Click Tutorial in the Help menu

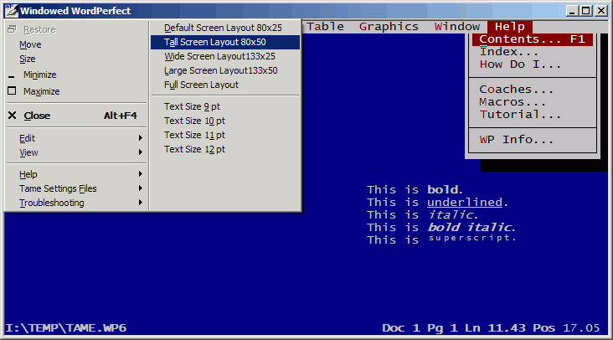point(519,114)
